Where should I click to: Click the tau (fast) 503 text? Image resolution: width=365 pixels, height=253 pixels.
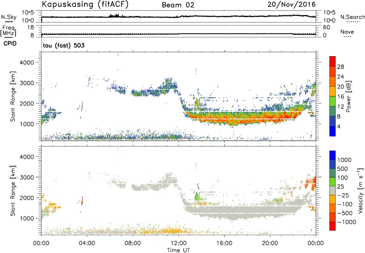(64, 45)
